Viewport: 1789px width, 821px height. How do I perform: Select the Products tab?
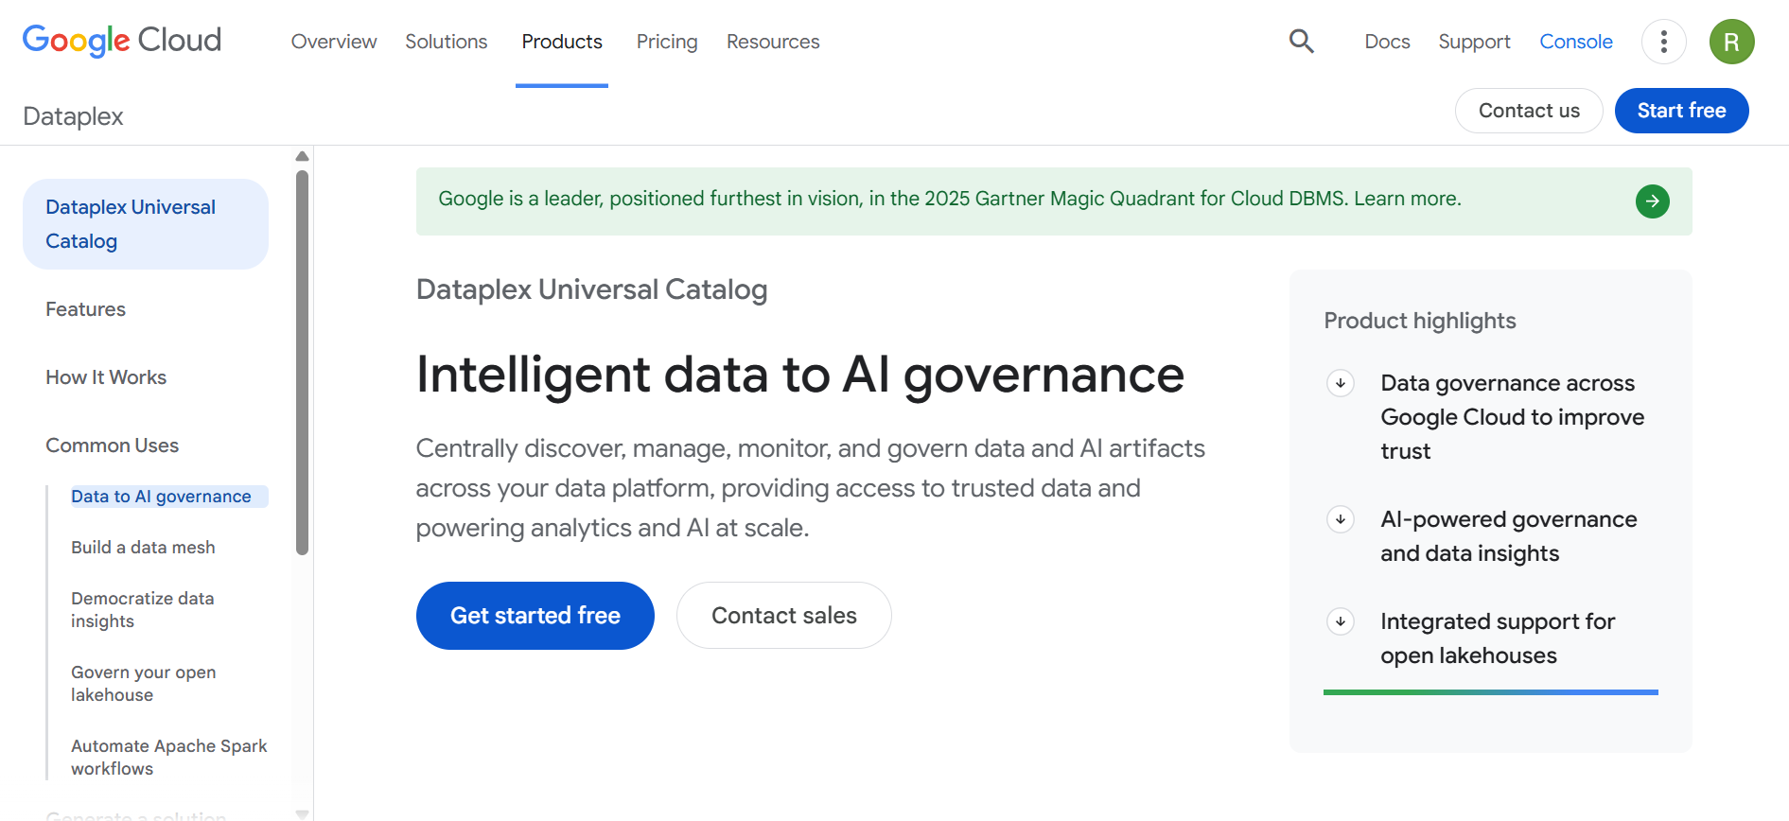point(562,42)
